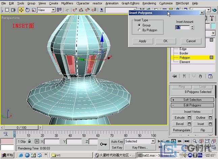Toggle Absolute/Offset transform type-in icon
218x159 pixels.
pyautogui.click(x=37, y=141)
